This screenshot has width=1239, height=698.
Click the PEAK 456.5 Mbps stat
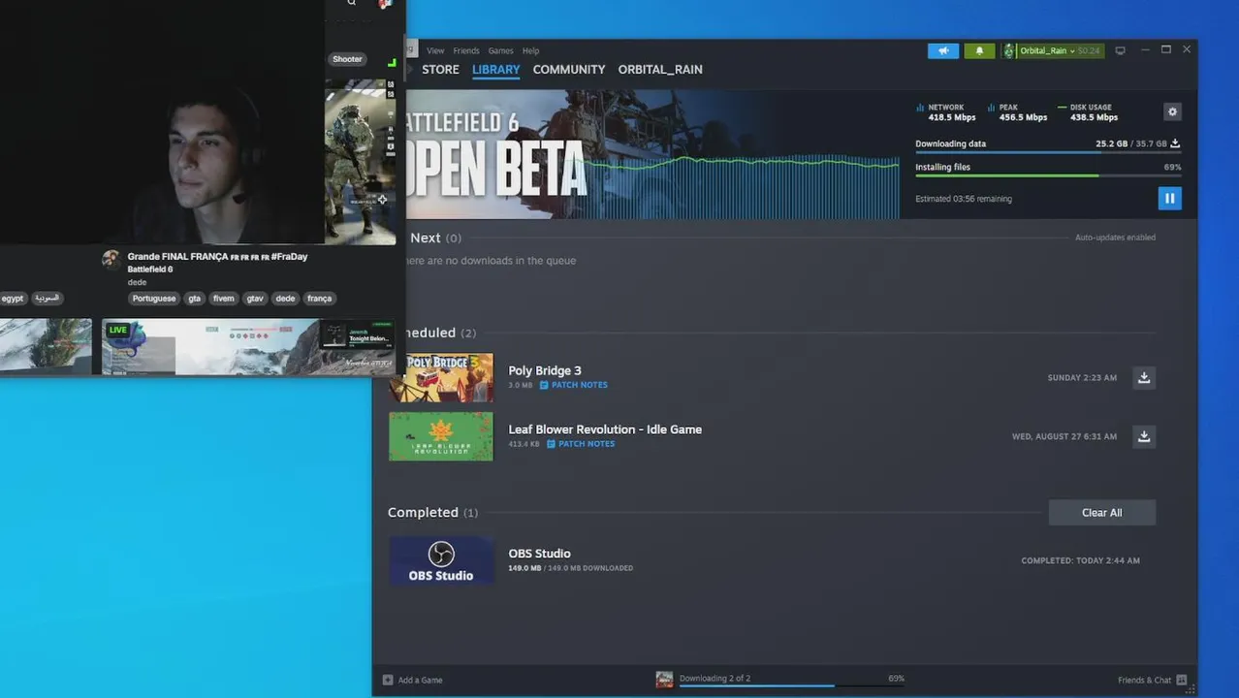point(1017,112)
